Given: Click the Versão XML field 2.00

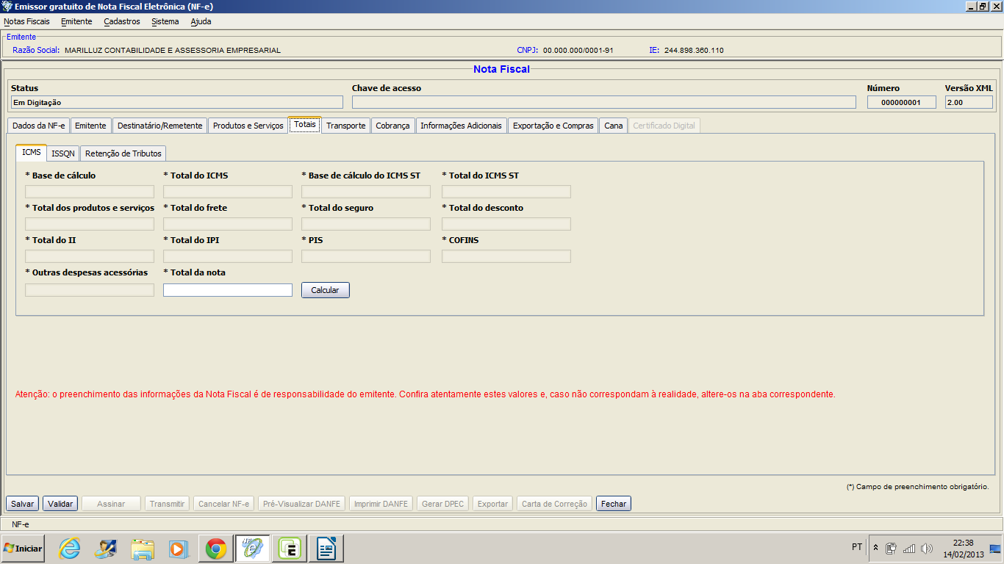Looking at the screenshot, I should point(969,102).
